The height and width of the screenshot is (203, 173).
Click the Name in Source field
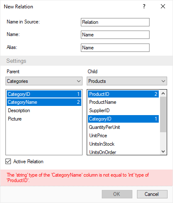(x=115, y=22)
